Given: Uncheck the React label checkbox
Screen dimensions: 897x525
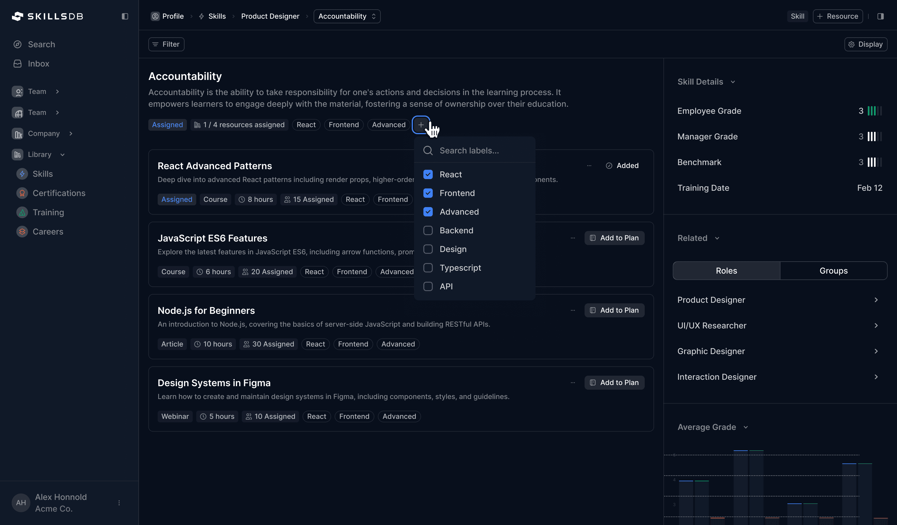Looking at the screenshot, I should tap(428, 174).
